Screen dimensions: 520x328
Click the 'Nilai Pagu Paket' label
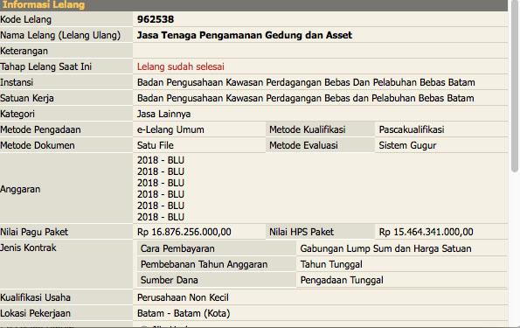tap(34, 232)
